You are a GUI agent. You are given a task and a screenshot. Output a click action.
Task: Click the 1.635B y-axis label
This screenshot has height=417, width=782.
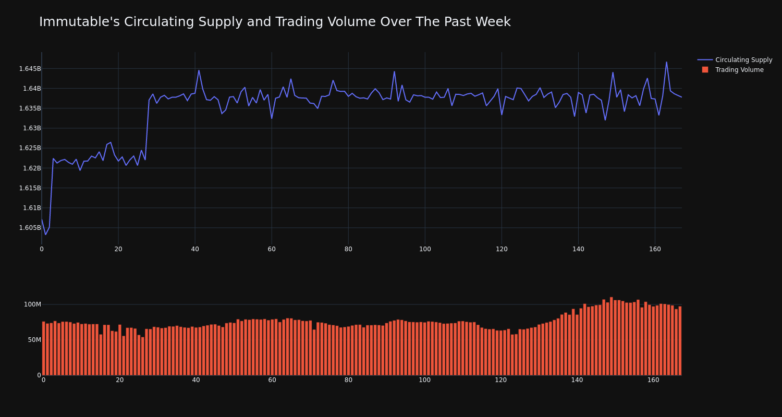click(30, 108)
